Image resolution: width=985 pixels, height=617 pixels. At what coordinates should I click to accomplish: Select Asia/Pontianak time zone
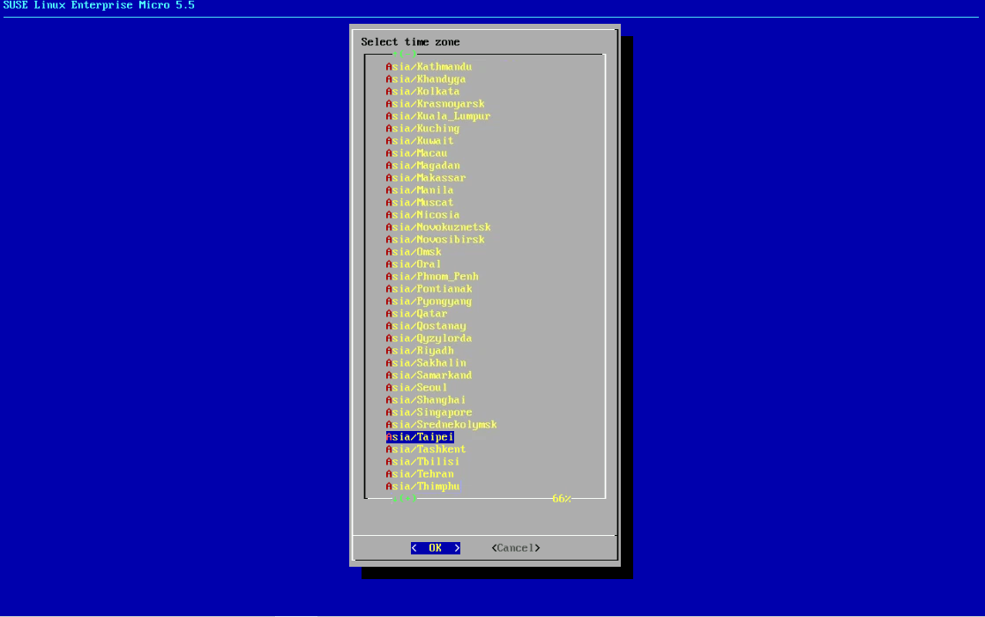pyautogui.click(x=429, y=289)
